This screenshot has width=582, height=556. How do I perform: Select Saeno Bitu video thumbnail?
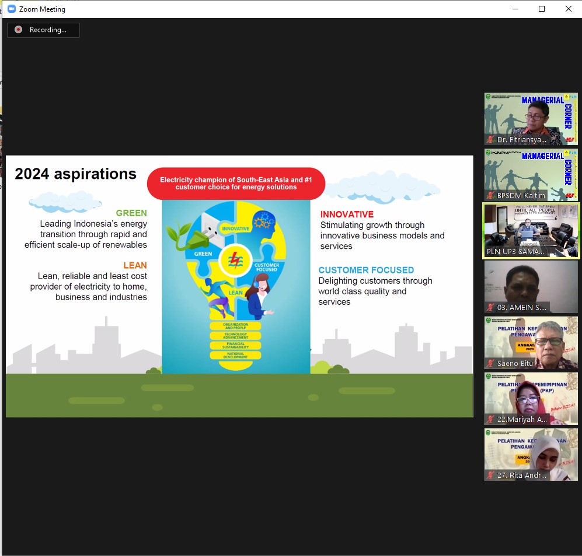point(531,343)
